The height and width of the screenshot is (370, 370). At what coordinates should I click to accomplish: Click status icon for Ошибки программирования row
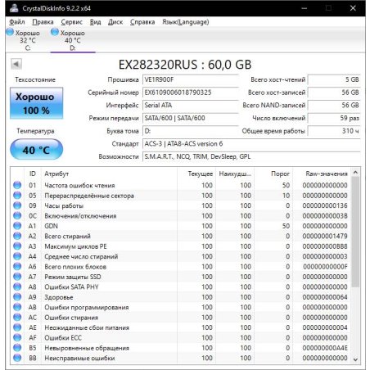tap(17, 307)
